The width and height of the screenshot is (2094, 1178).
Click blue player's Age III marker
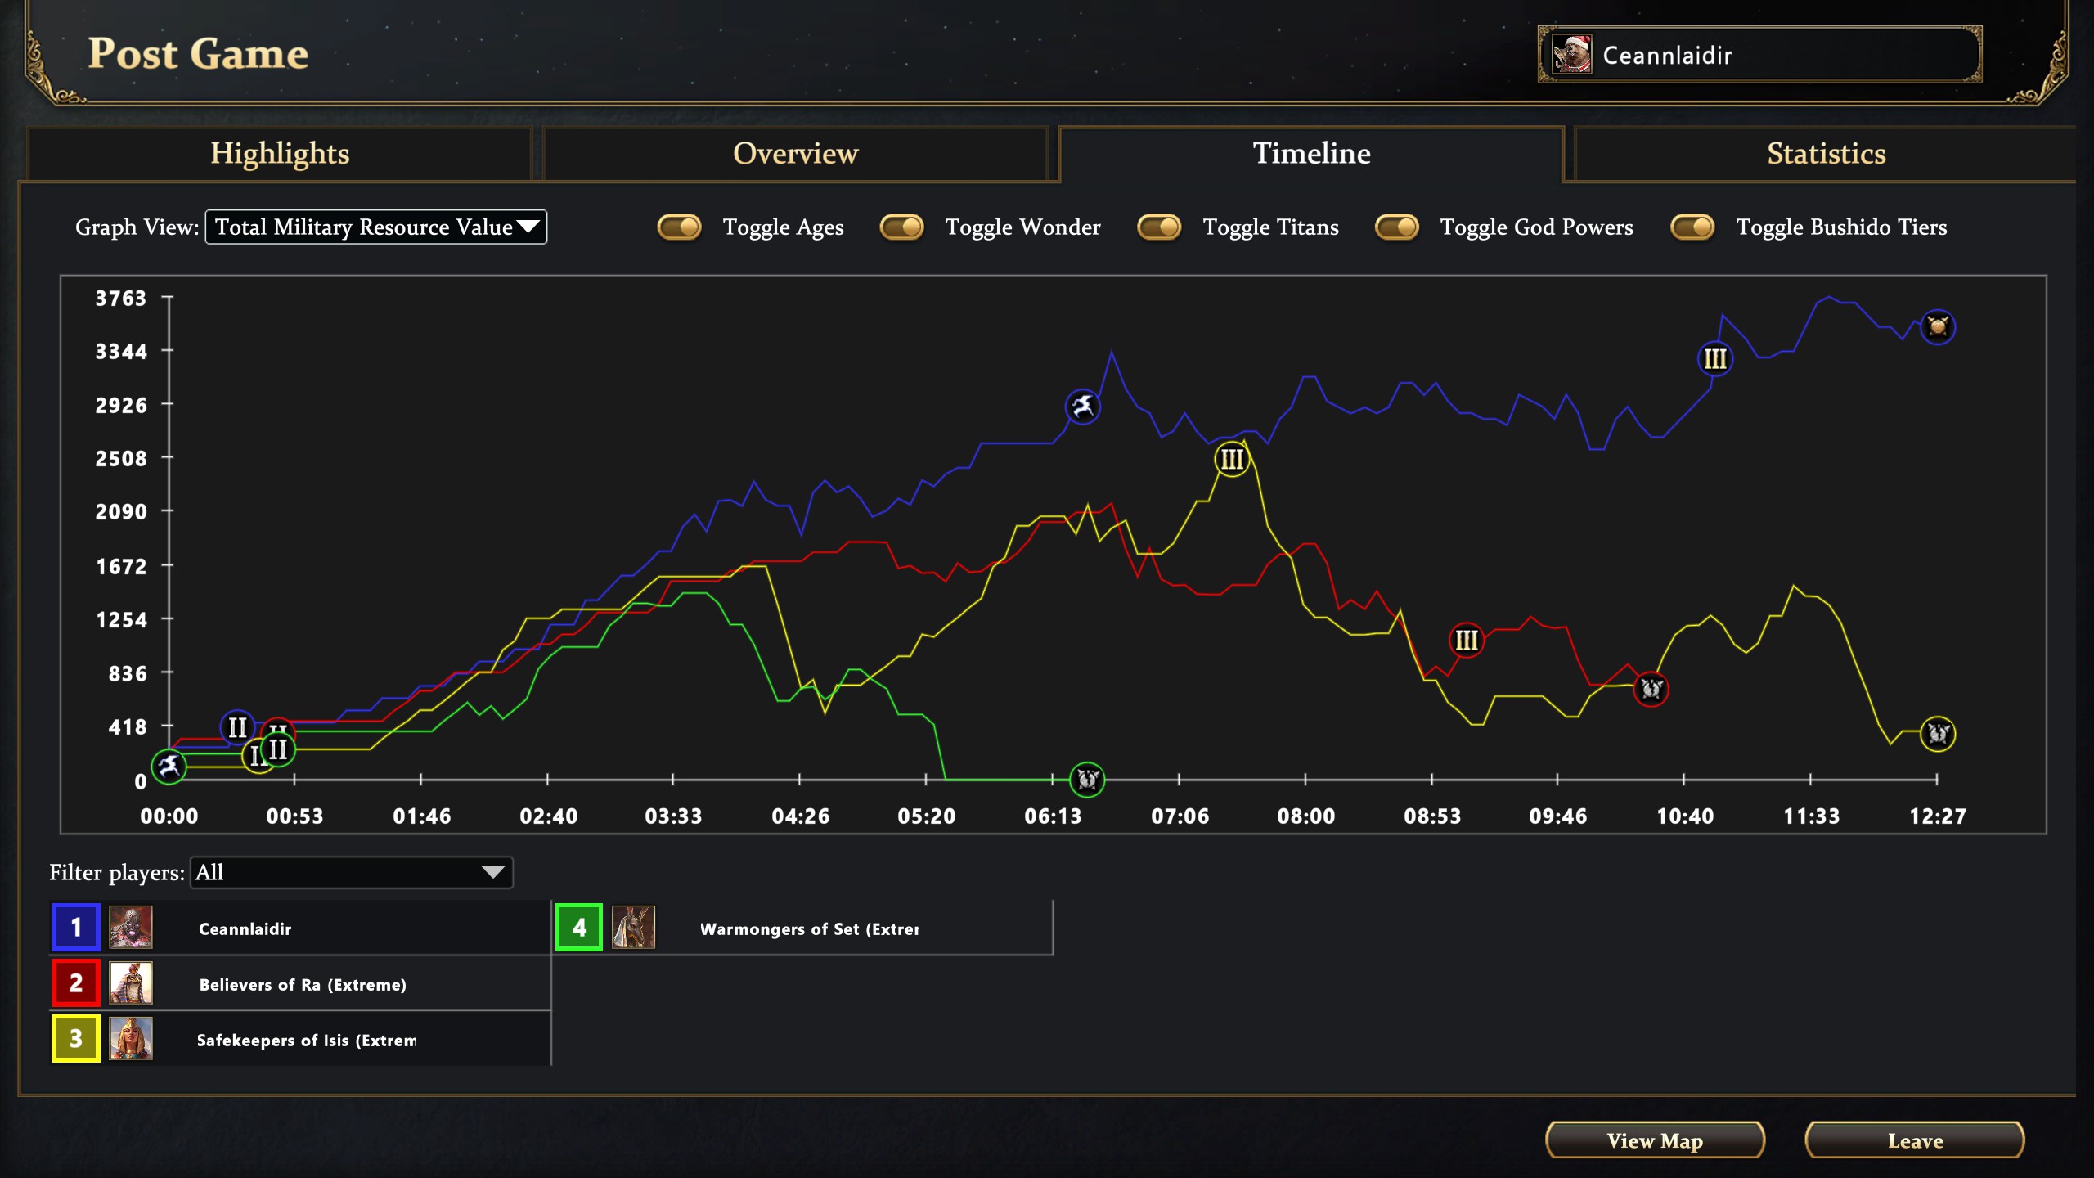pos(1714,359)
